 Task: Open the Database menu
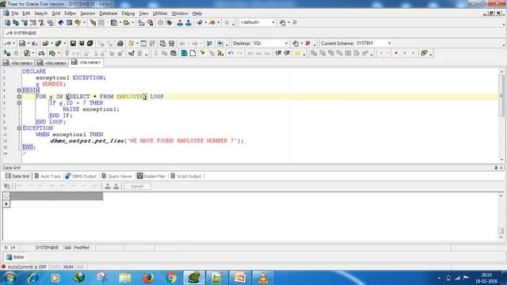click(x=108, y=13)
